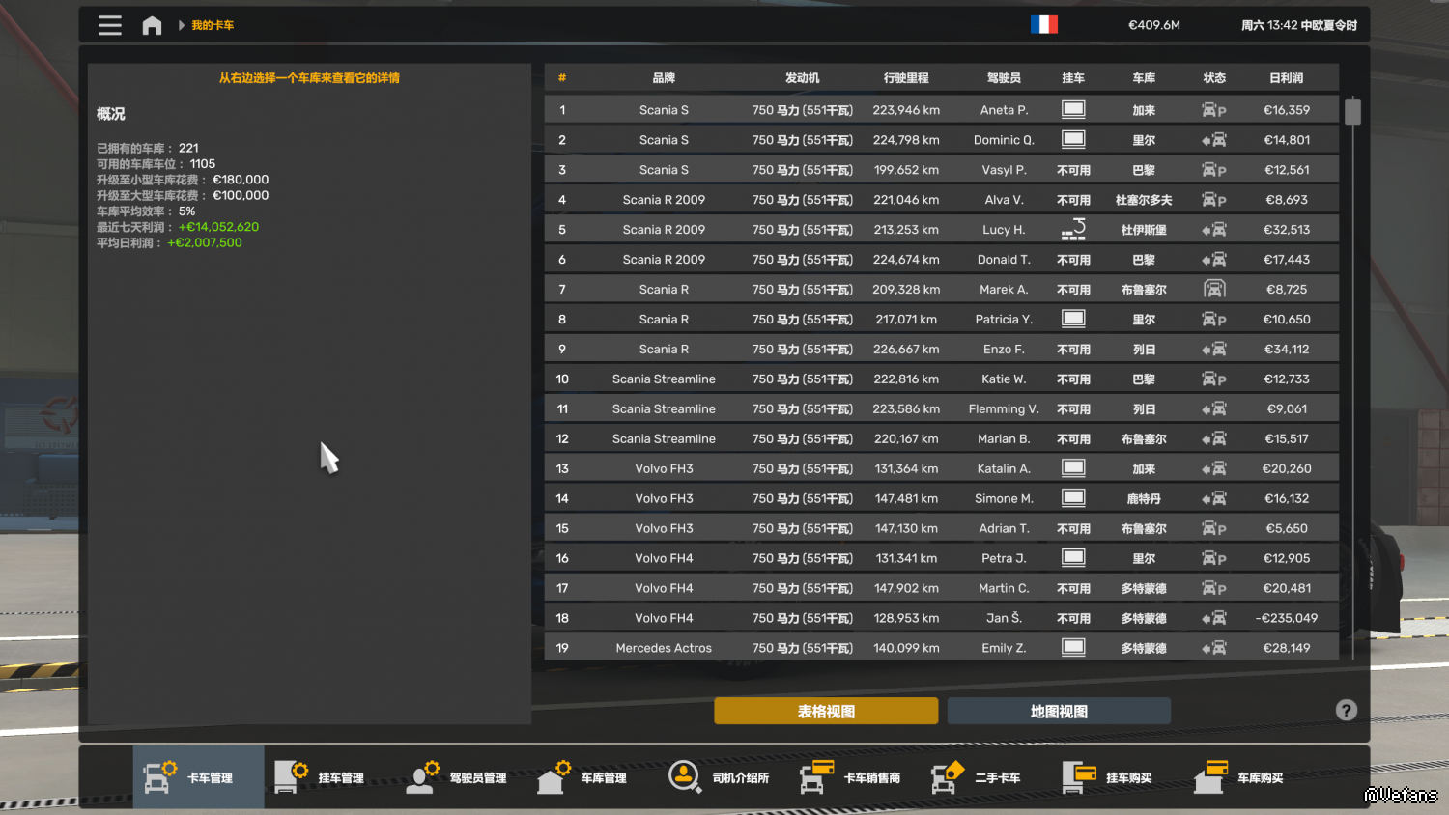Click Marek A.'s garage status icon

click(1214, 289)
